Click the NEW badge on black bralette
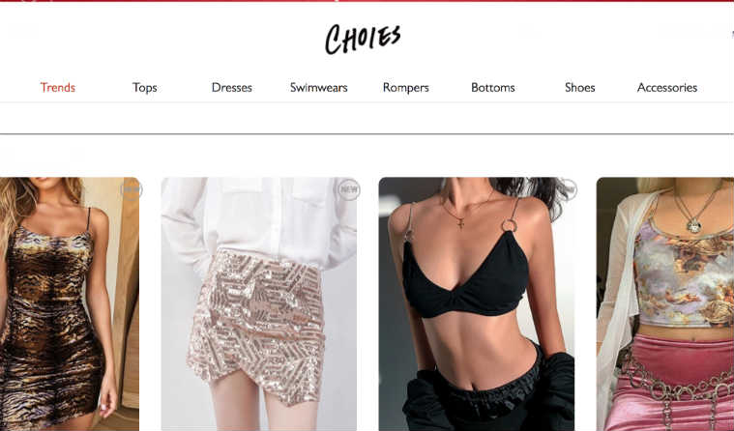Image resolution: width=734 pixels, height=431 pixels. [x=570, y=189]
